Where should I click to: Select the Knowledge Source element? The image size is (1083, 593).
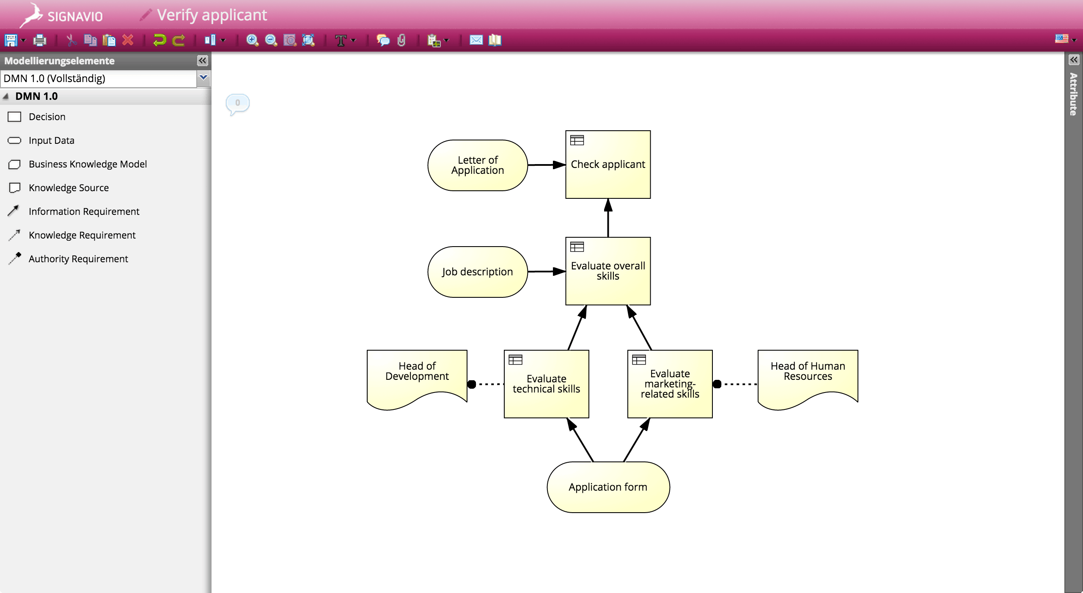[68, 188]
